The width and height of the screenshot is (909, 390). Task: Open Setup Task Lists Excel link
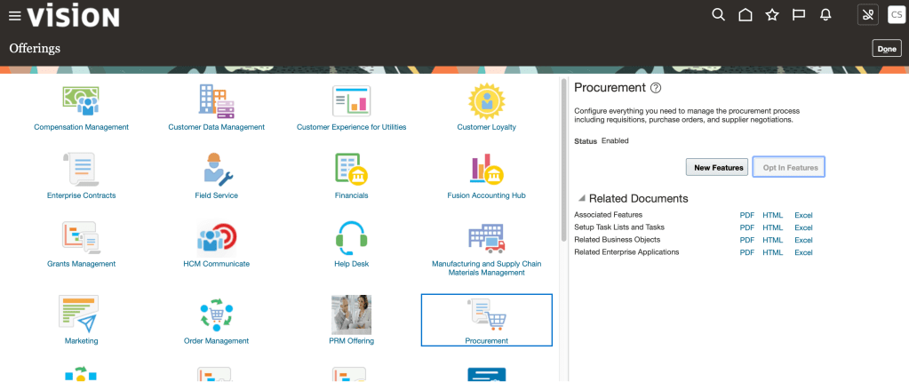803,227
